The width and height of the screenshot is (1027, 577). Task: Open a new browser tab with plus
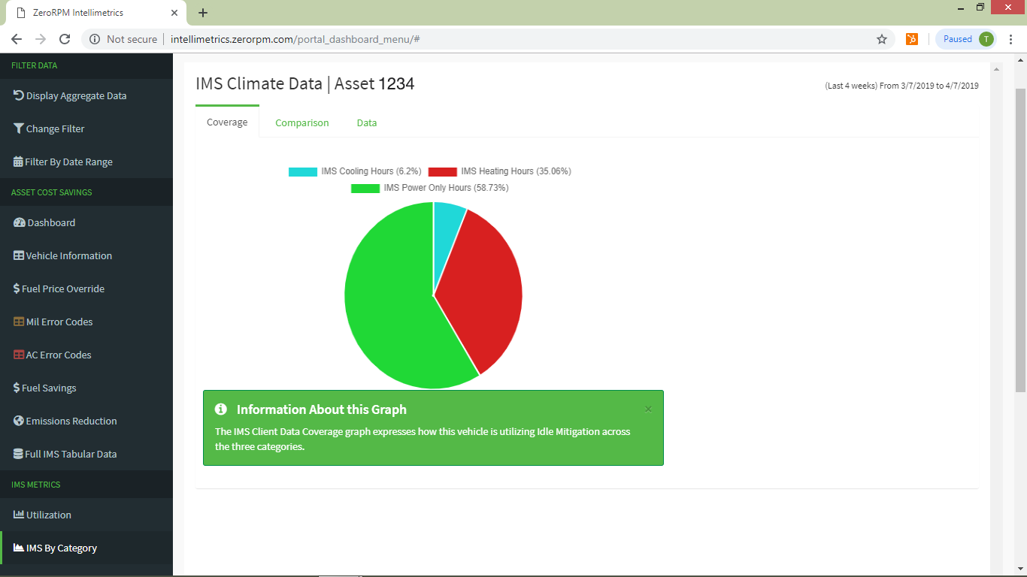203,13
